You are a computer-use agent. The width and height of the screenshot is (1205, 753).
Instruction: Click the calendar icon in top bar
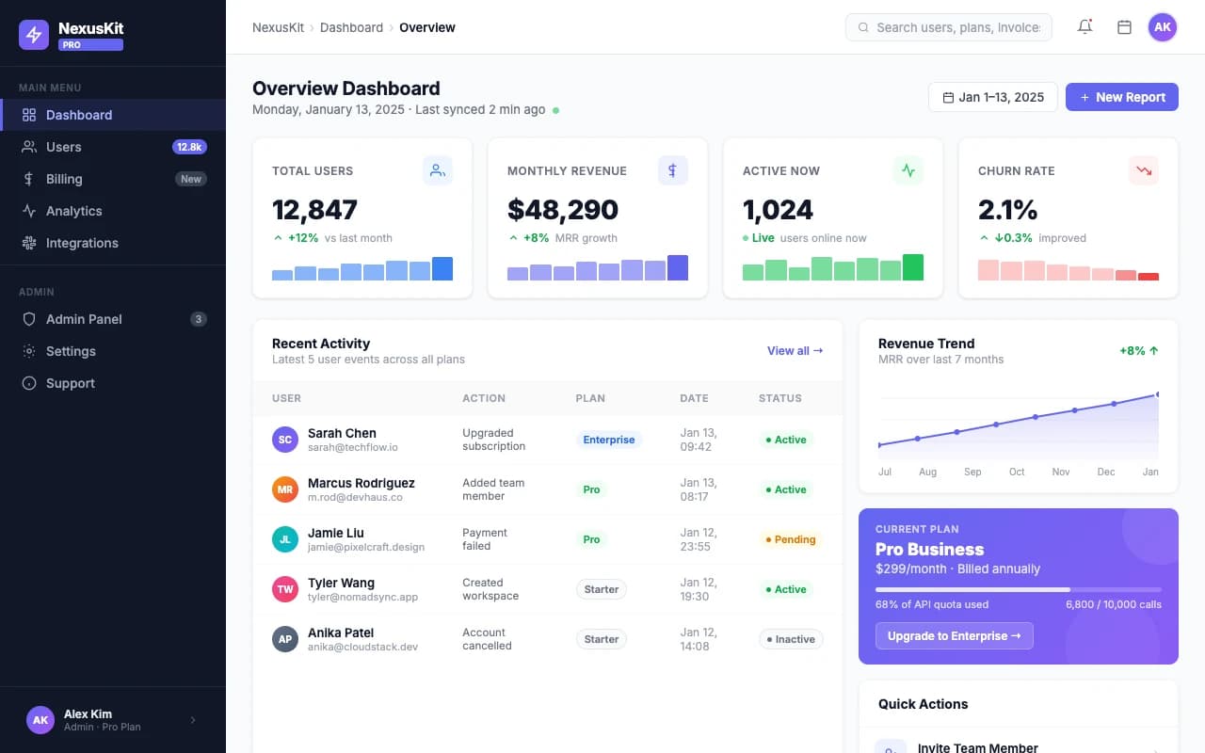pyautogui.click(x=1124, y=26)
